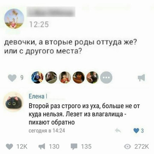Open the fifth liker's avatar
The height and width of the screenshot is (154, 154).
(x=92, y=78)
